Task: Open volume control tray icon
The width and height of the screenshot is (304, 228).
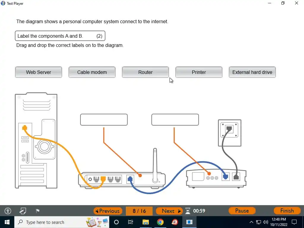Action: [266, 222]
